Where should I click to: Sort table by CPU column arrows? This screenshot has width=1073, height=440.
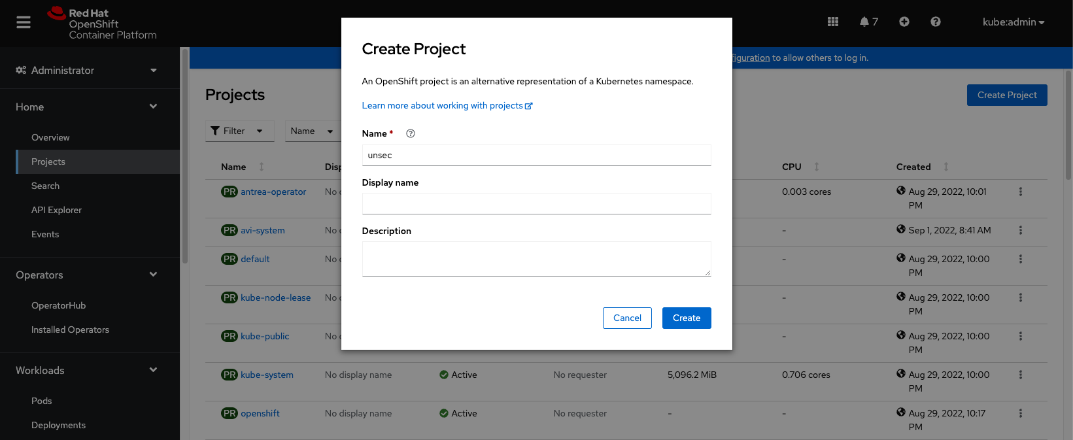816,167
